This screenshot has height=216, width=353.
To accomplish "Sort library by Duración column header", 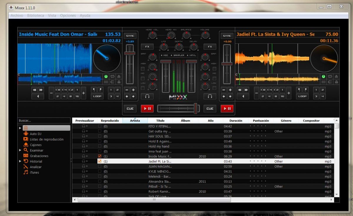I will tap(236, 120).
